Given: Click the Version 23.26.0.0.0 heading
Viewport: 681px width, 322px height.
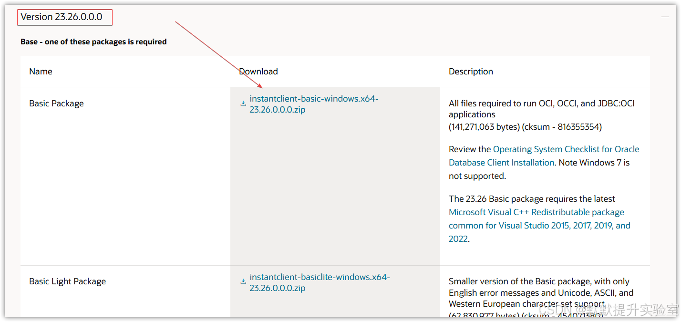Looking at the screenshot, I should pos(62,17).
